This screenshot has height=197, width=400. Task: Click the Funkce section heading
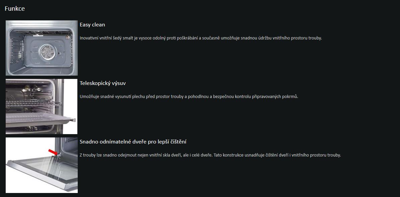[x=15, y=9]
